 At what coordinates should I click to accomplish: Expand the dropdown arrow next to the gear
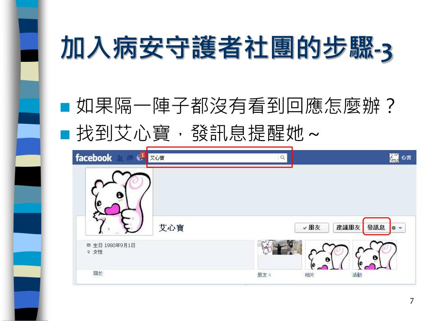click(400, 228)
